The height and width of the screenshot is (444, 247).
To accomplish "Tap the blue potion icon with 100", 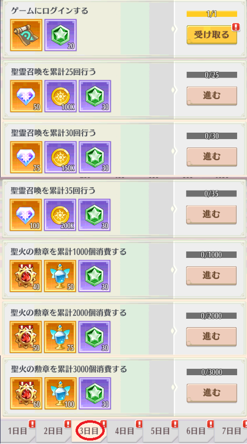I will click(60, 394).
